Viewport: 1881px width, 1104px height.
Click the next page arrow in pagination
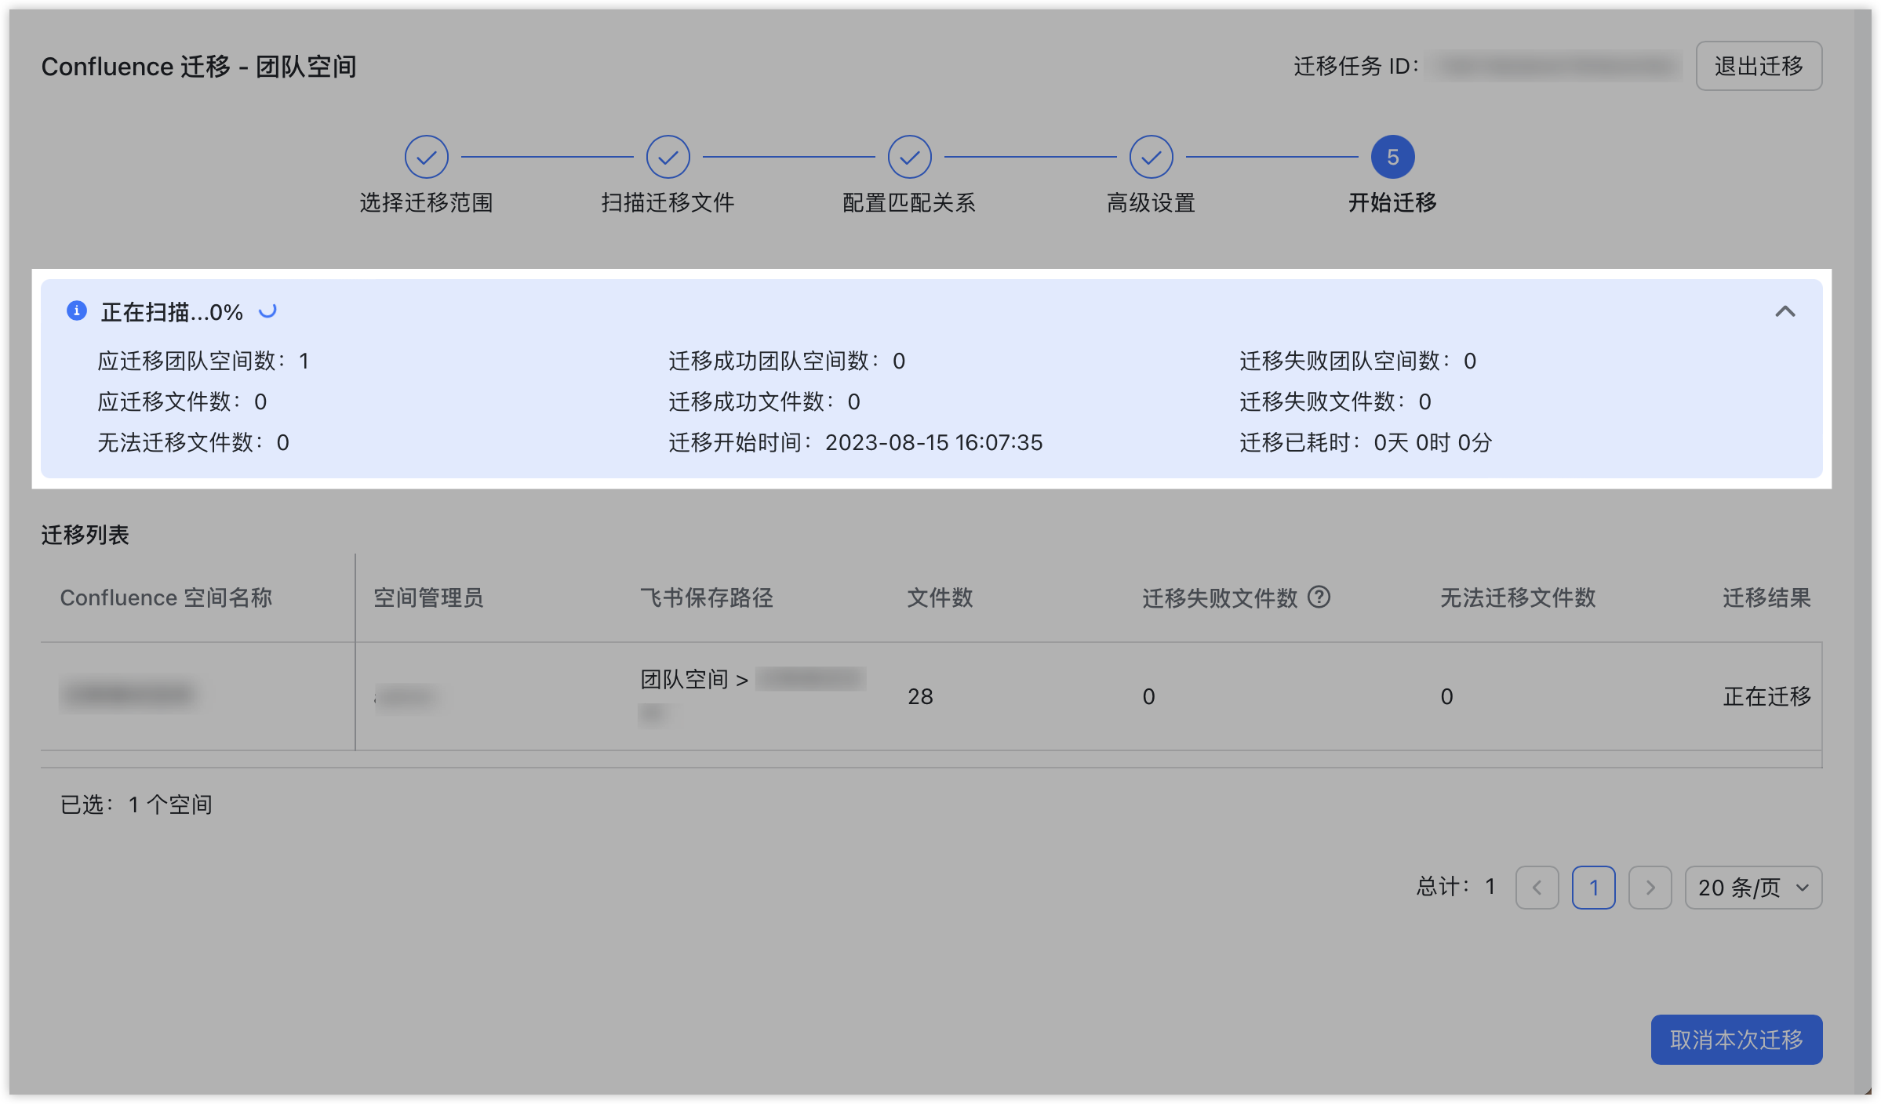click(1650, 888)
